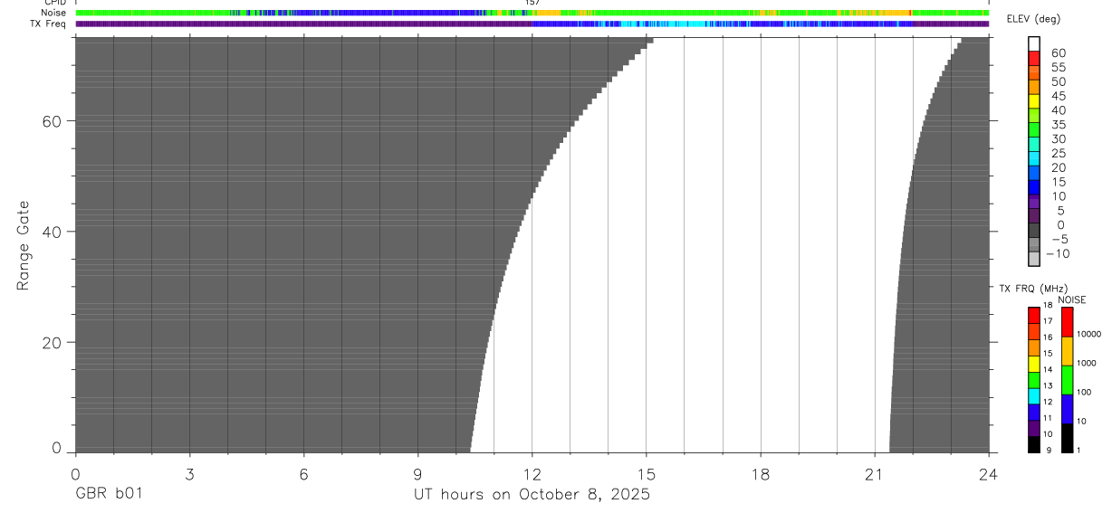1112x513 pixels.
Task: Click the '21' tick on the UT hours axis
Action: [x=875, y=473]
